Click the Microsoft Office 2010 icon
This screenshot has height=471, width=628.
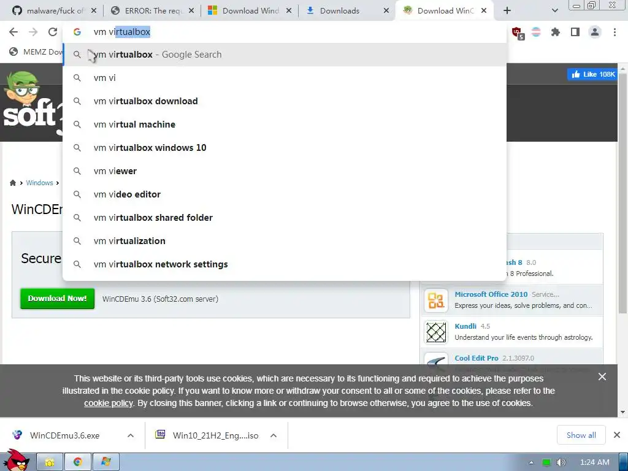(436, 301)
